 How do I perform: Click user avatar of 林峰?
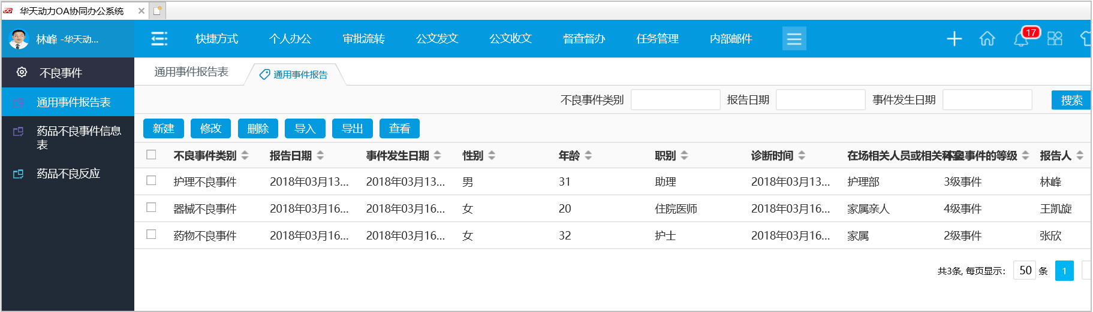pyautogui.click(x=19, y=39)
